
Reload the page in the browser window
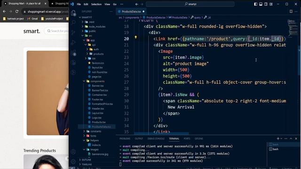pos(17,11)
